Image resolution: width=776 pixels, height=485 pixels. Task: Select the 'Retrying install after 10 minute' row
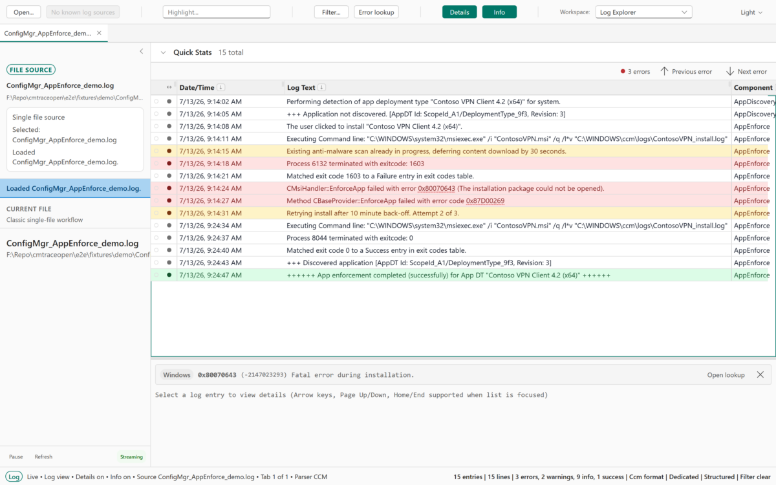point(463,213)
